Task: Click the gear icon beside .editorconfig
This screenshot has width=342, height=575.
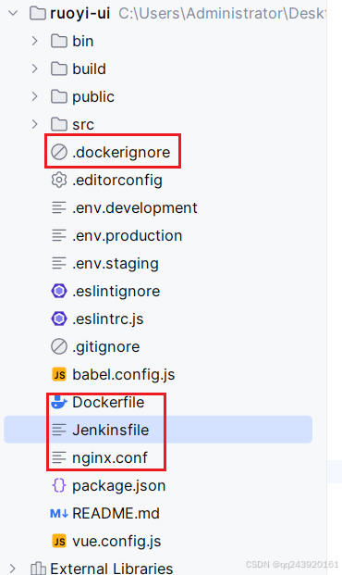Action: (x=59, y=180)
